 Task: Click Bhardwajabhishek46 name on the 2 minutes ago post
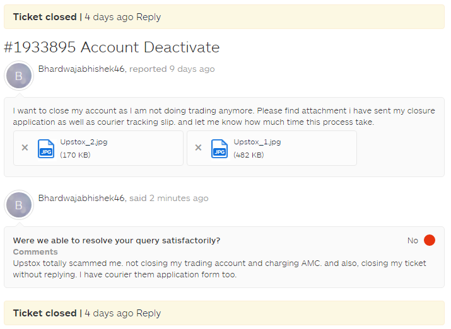82,199
